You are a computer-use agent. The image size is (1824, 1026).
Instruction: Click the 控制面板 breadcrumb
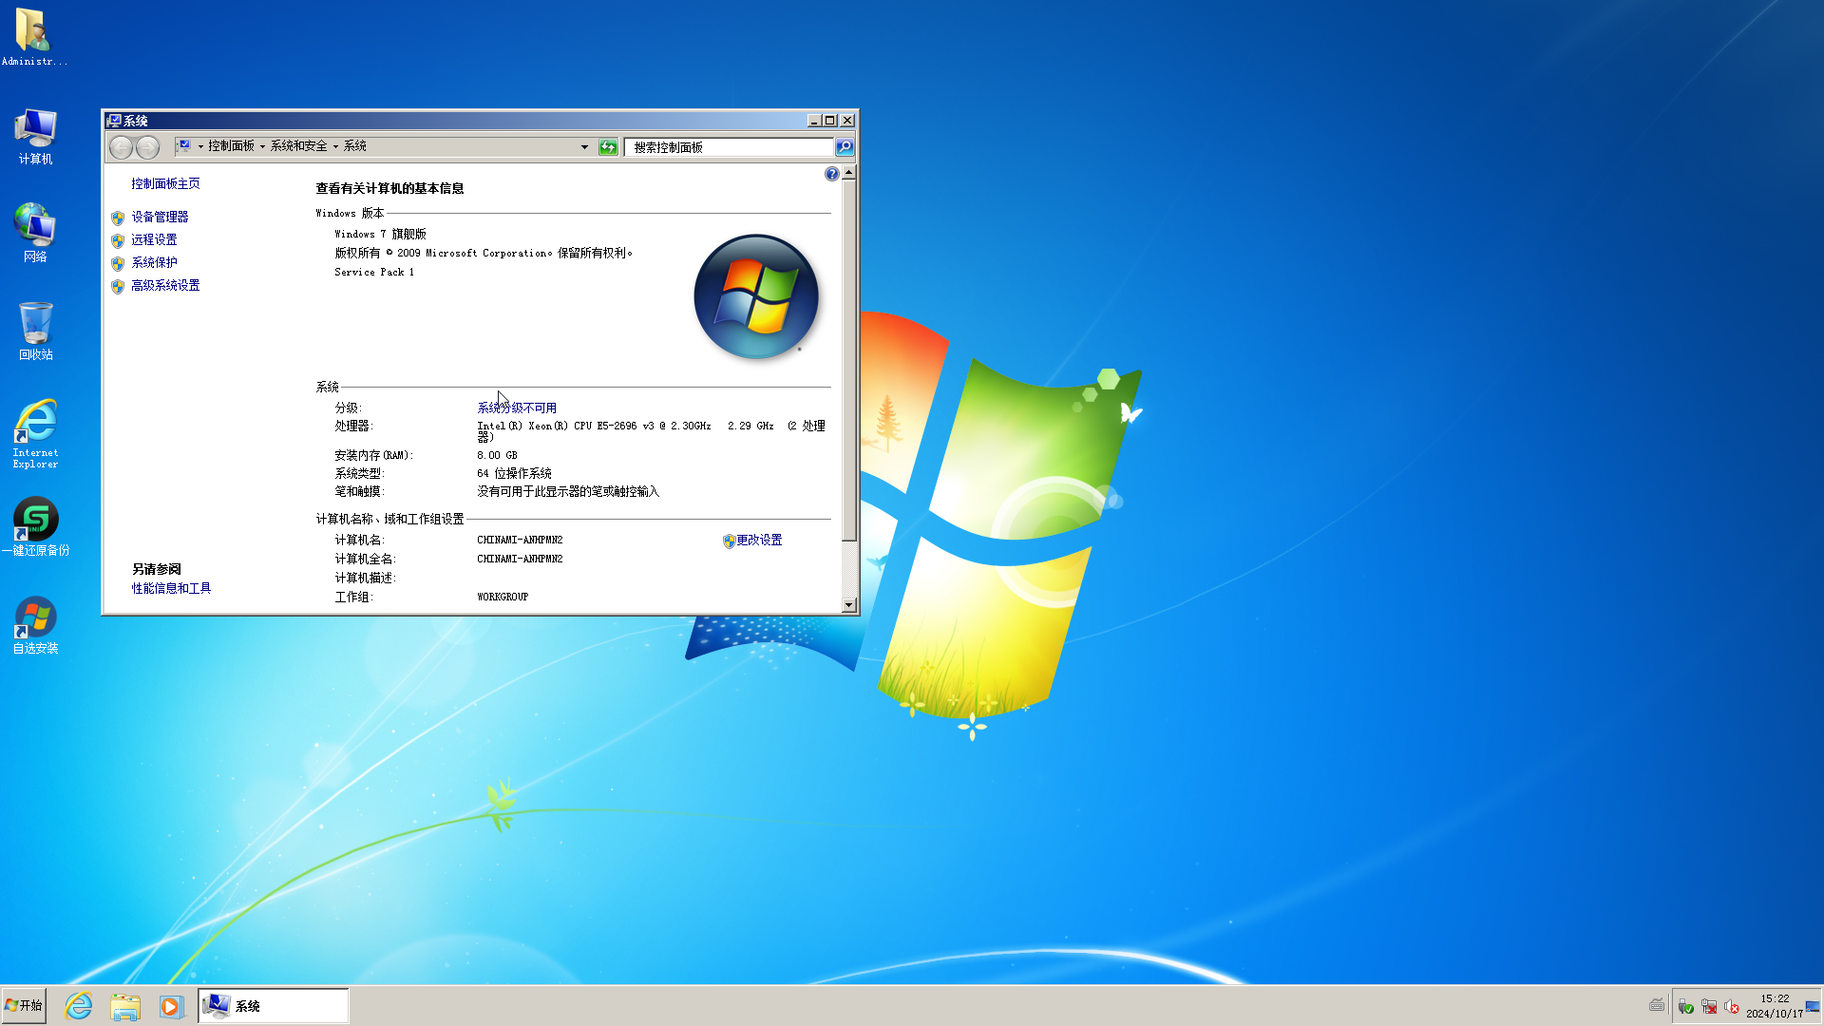click(231, 145)
